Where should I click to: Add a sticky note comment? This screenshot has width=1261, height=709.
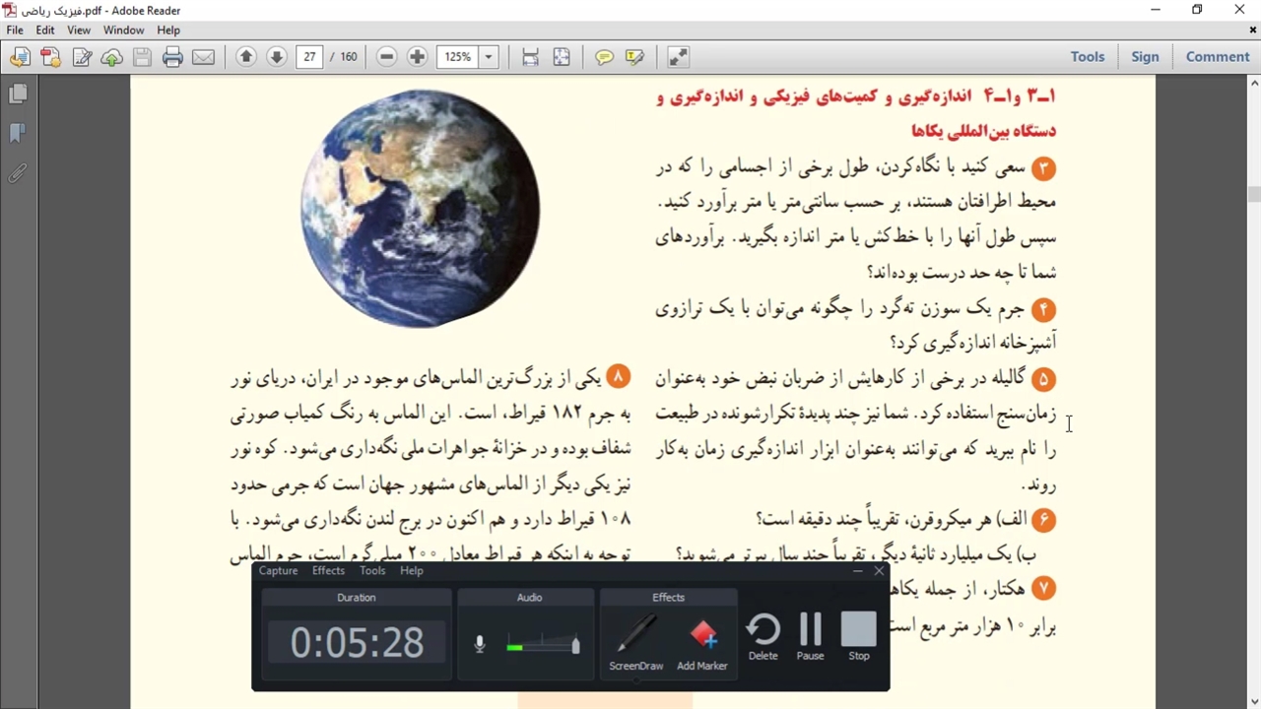tap(604, 57)
